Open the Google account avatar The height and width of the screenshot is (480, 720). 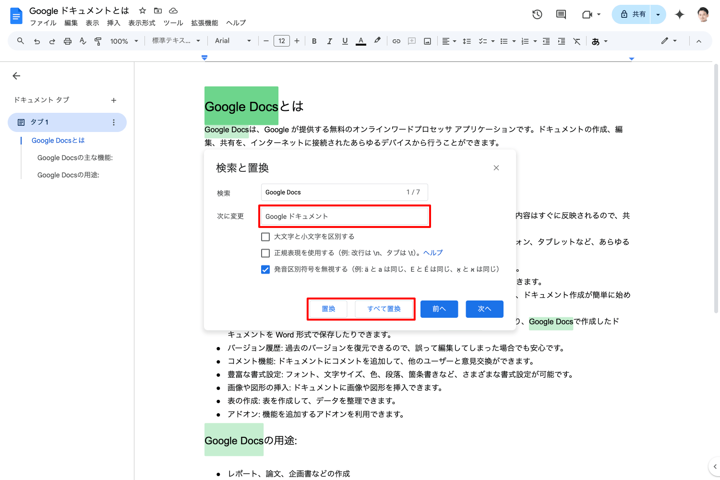pos(703,14)
